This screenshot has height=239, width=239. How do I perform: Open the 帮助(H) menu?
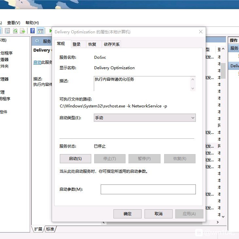coord(32,23)
